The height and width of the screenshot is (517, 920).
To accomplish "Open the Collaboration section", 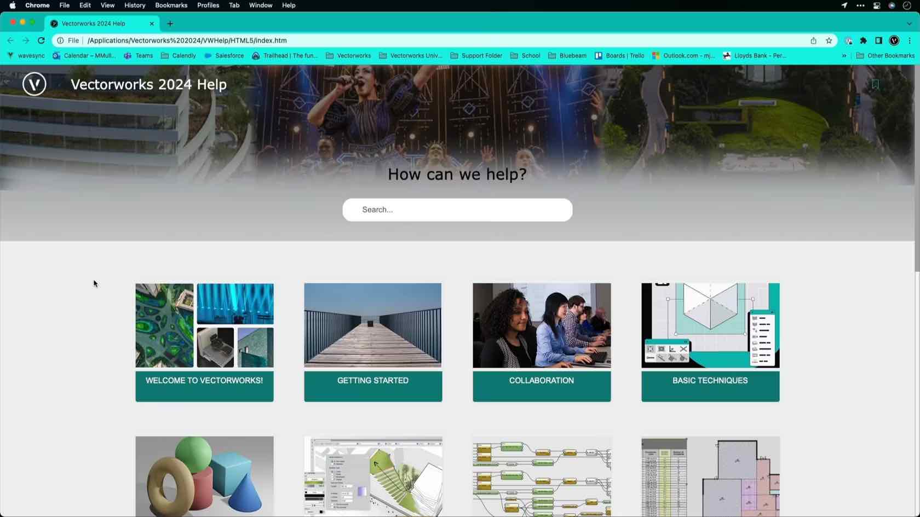I will [542, 386].
